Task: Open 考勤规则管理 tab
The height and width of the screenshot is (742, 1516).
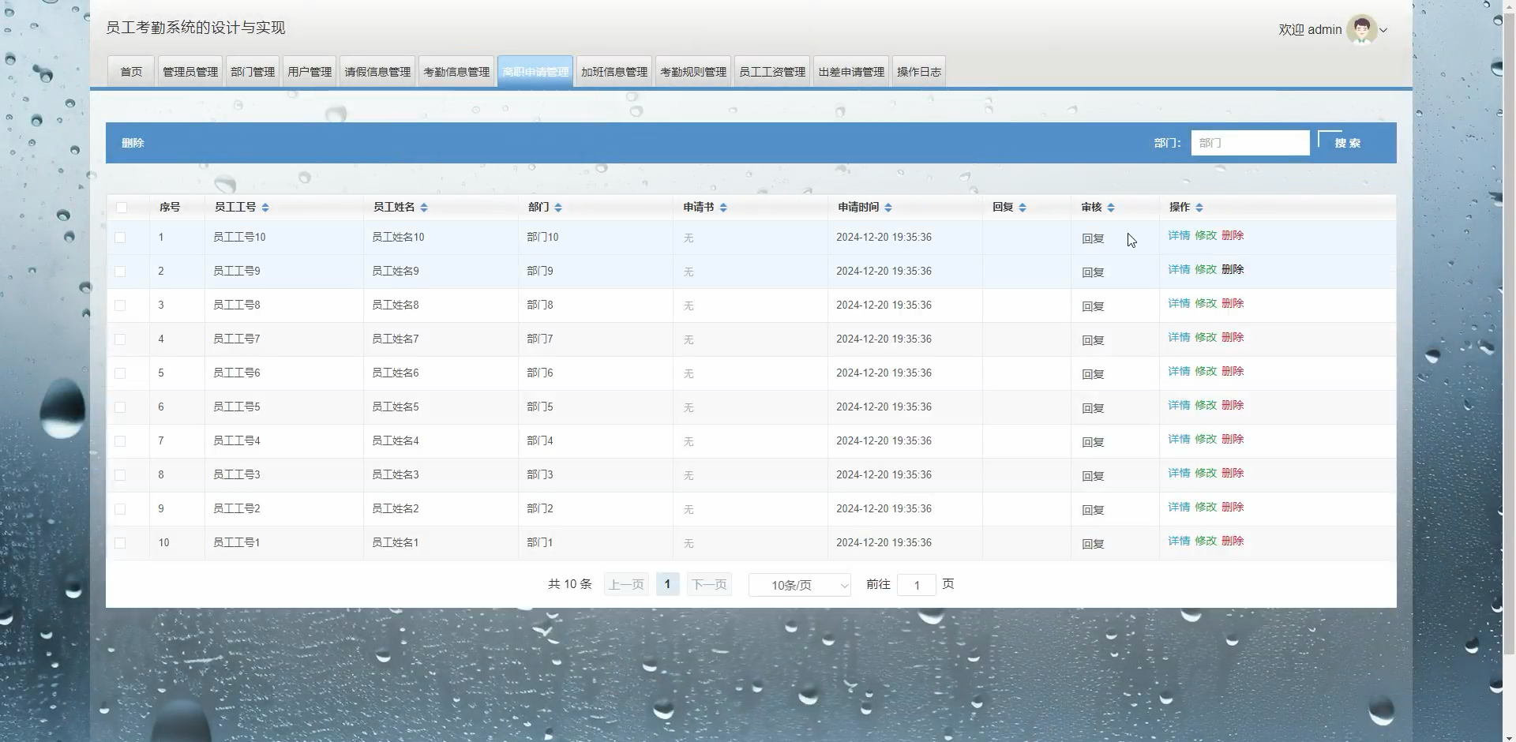Action: [x=693, y=72]
